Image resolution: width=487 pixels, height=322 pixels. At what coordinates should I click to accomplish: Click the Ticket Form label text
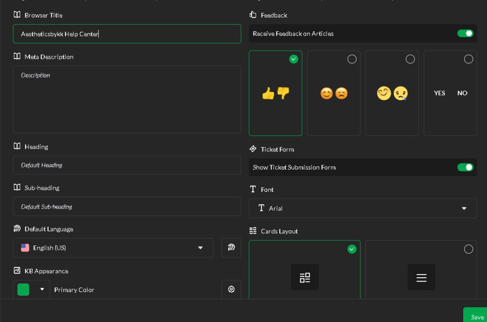(x=277, y=149)
